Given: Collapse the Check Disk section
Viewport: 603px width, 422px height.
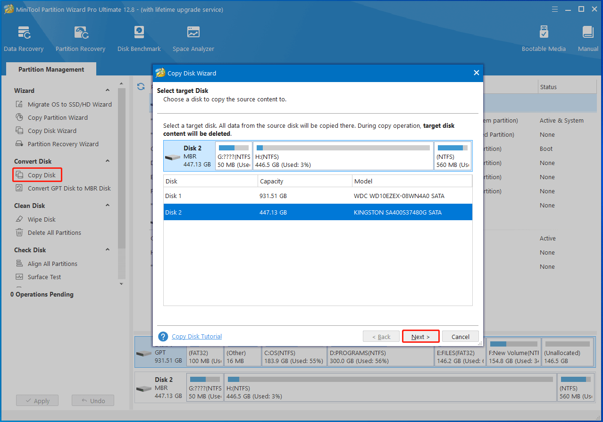Looking at the screenshot, I should point(108,250).
